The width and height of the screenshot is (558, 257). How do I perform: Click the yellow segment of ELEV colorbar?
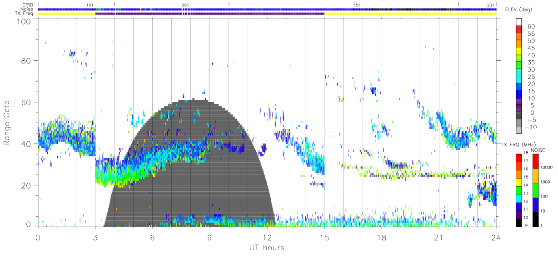pyautogui.click(x=519, y=51)
